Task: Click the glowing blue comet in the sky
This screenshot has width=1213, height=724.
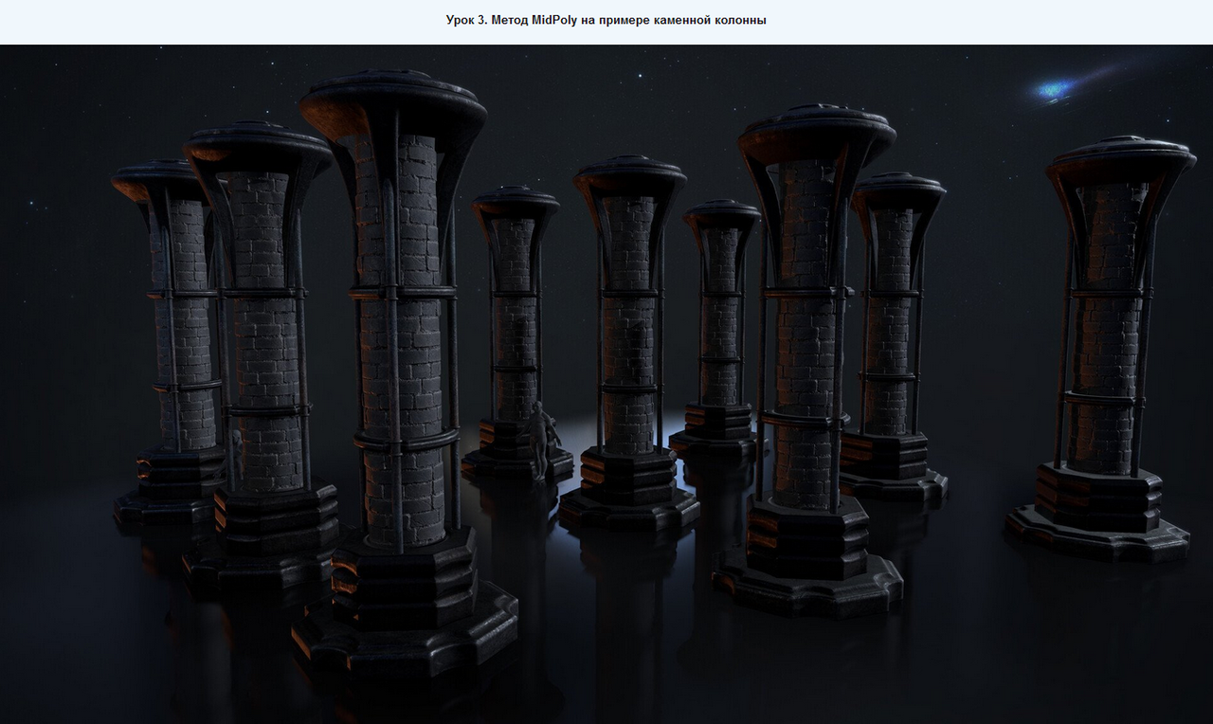Action: 1054,90
